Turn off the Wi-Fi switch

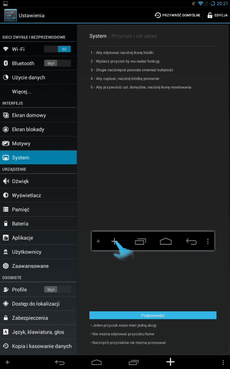pos(57,49)
